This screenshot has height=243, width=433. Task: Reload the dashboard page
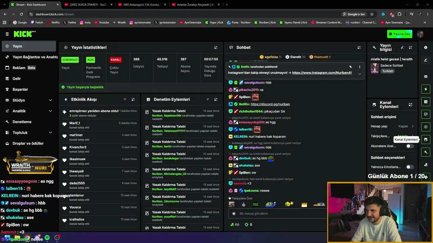[21, 14]
